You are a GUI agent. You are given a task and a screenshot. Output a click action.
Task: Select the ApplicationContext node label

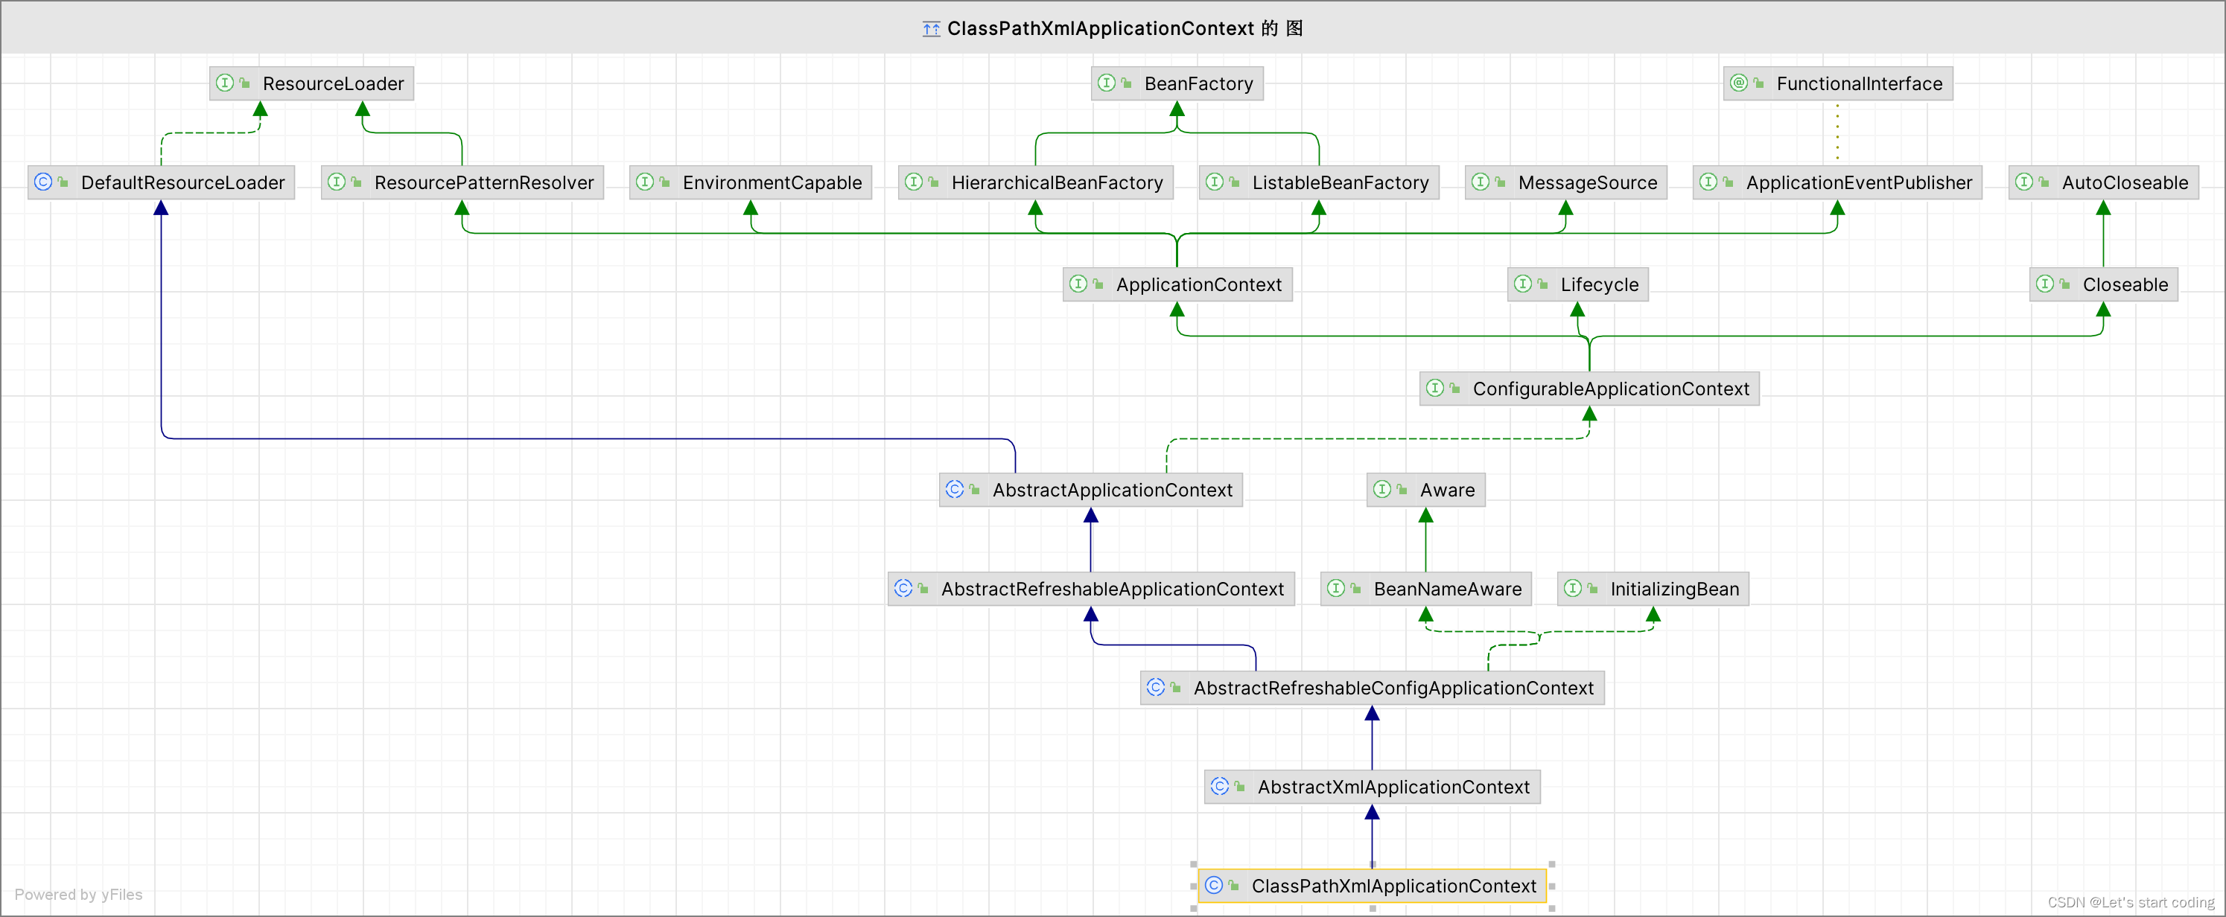[1200, 285]
